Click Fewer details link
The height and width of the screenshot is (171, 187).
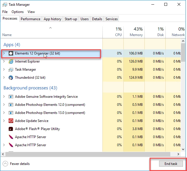click(x=20, y=164)
